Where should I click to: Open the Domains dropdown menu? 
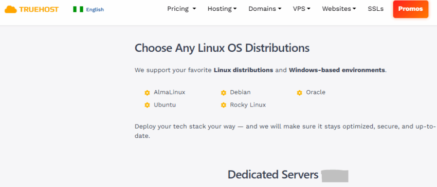point(265,9)
